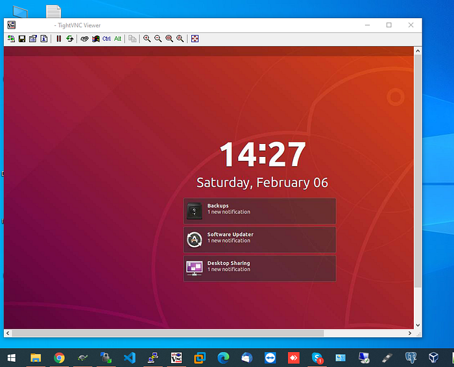Request full screen refresh icon
The width and height of the screenshot is (454, 367).
(70, 39)
